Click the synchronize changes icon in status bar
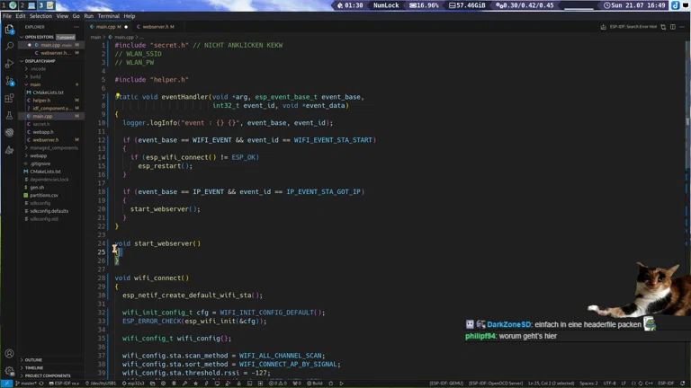Viewport: 691px width, 388px height. coord(41,384)
